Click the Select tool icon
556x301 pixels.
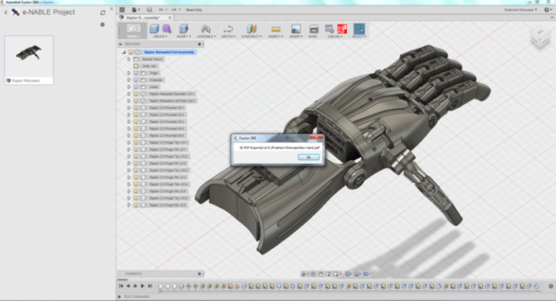(359, 29)
